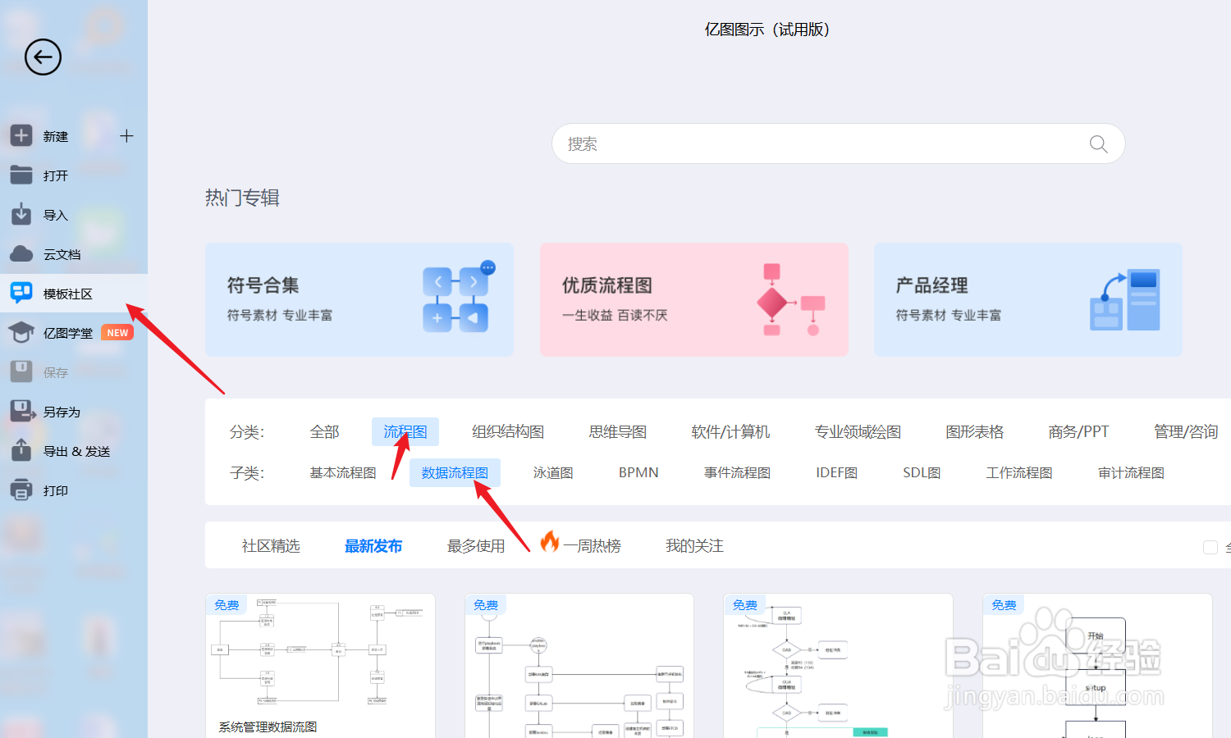Viewport: 1231px width, 738px height.
Task: Select the 图形表格 category
Action: point(974,431)
